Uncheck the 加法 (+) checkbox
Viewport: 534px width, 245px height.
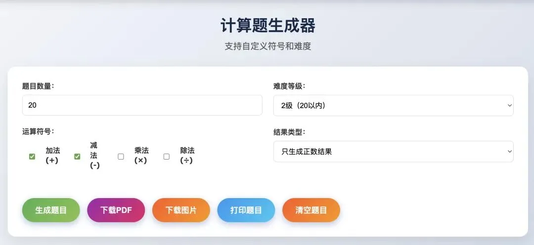point(32,157)
